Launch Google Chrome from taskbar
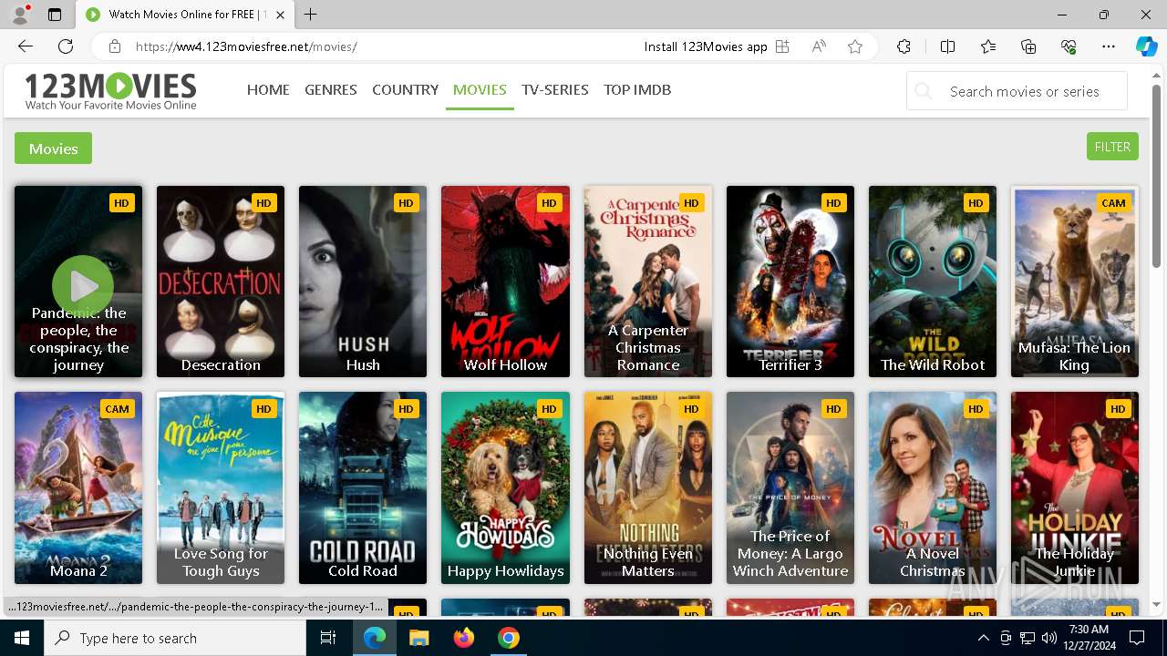The width and height of the screenshot is (1167, 656). coord(509,638)
